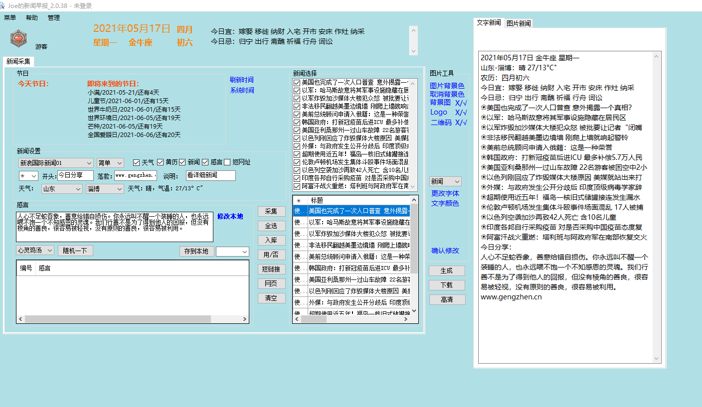Switch to the 图片新闻 tab
This screenshot has height=407, width=702.
point(519,23)
